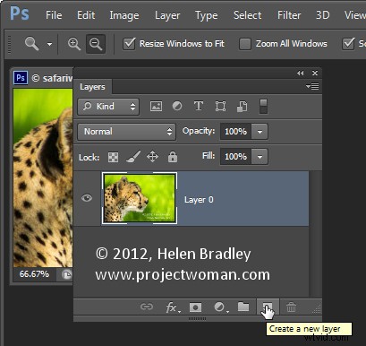Filter for smart objects icon
This screenshot has height=346, width=366.
(242, 107)
